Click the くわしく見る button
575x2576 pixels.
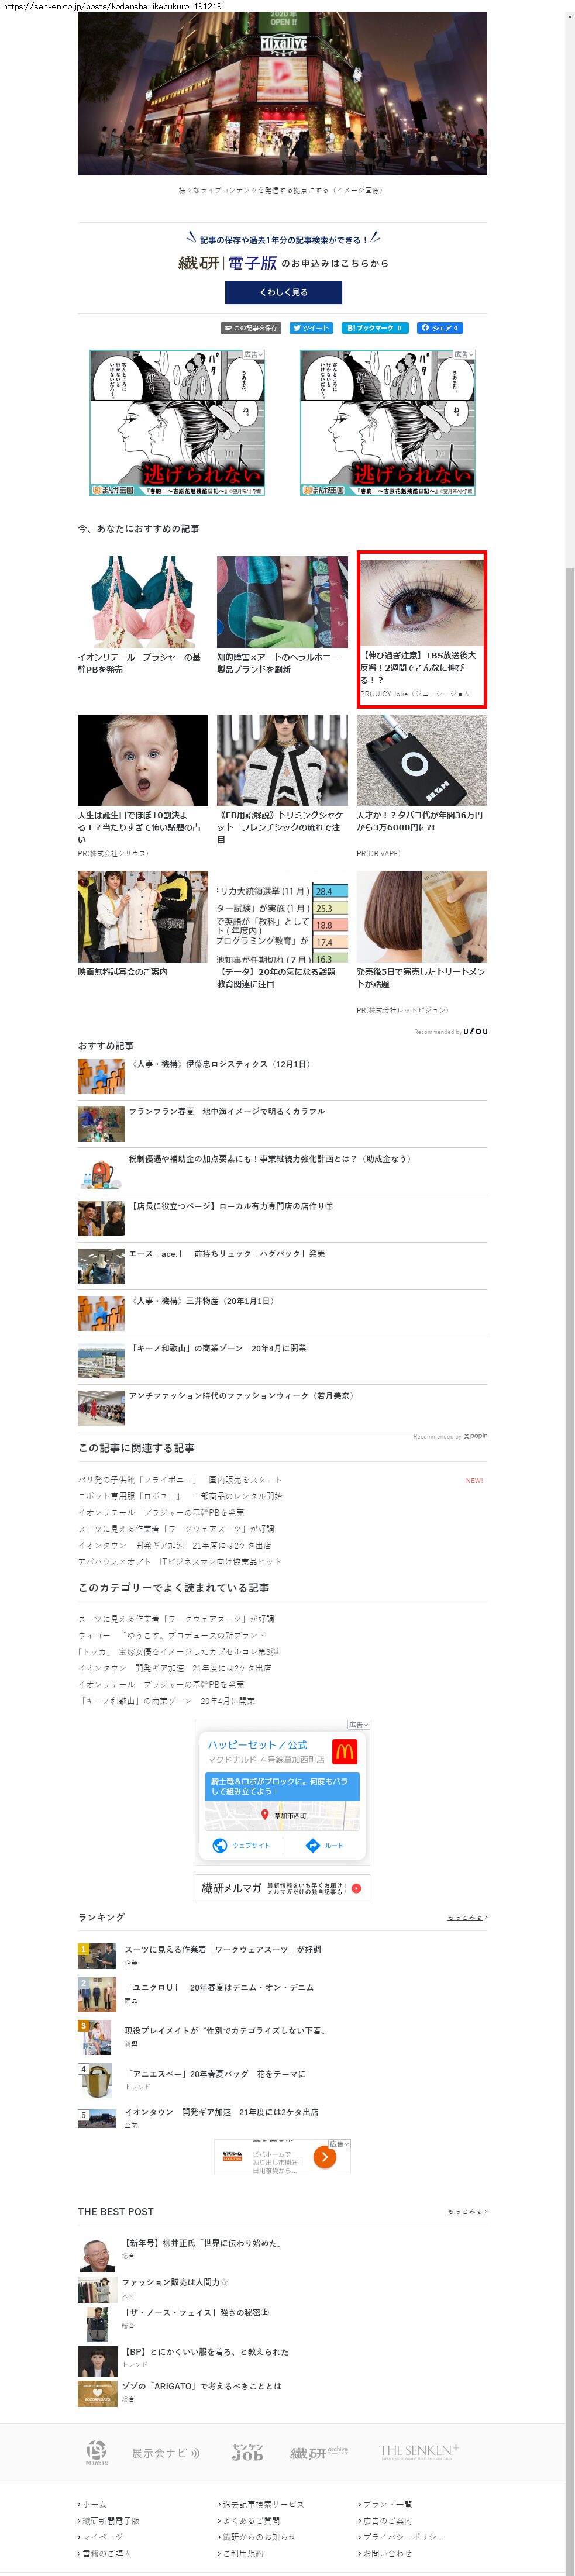(283, 292)
